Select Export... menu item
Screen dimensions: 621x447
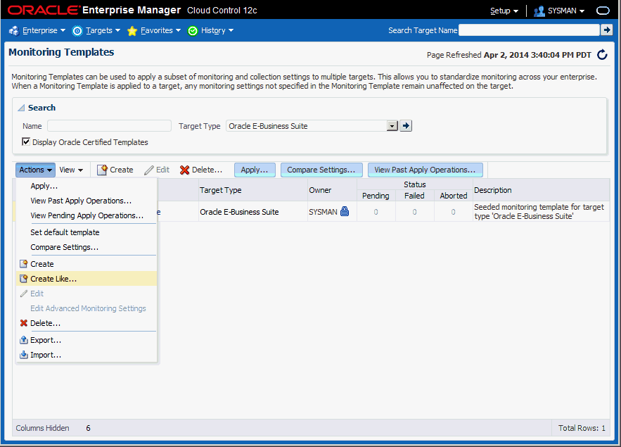[87, 340]
